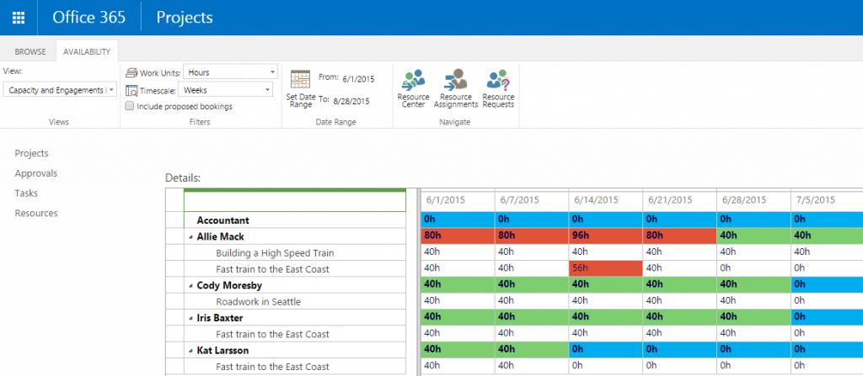Screen dimensions: 863x376
Task: Open Resources in the left navigation
Action: [x=36, y=214]
